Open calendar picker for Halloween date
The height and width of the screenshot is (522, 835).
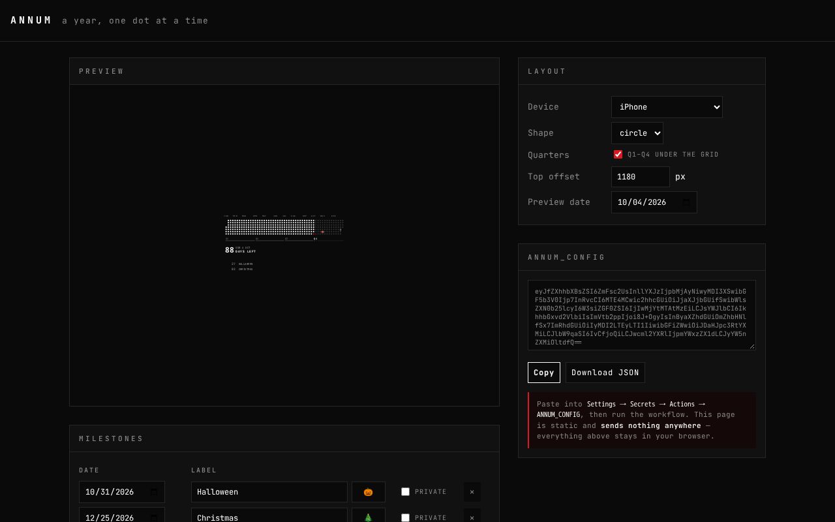(154, 492)
